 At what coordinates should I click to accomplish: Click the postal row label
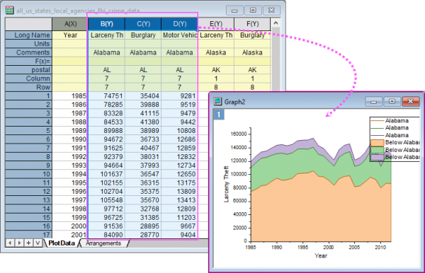coord(29,70)
